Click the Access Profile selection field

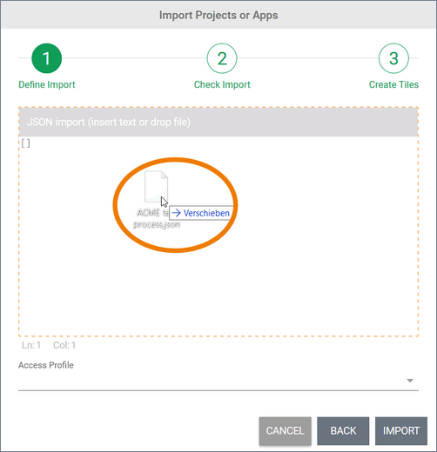click(218, 381)
